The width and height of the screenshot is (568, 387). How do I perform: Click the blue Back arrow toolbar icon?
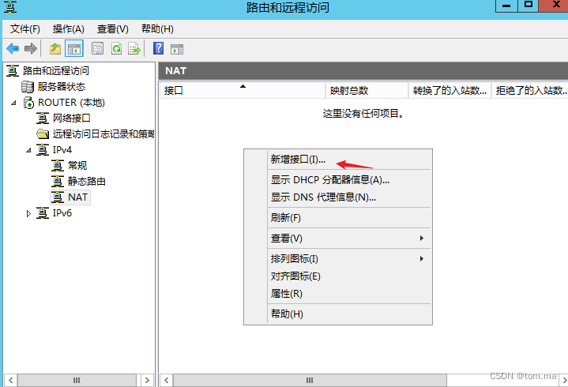coord(13,48)
